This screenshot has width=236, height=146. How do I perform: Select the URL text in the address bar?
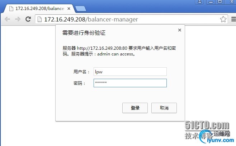[91, 19]
